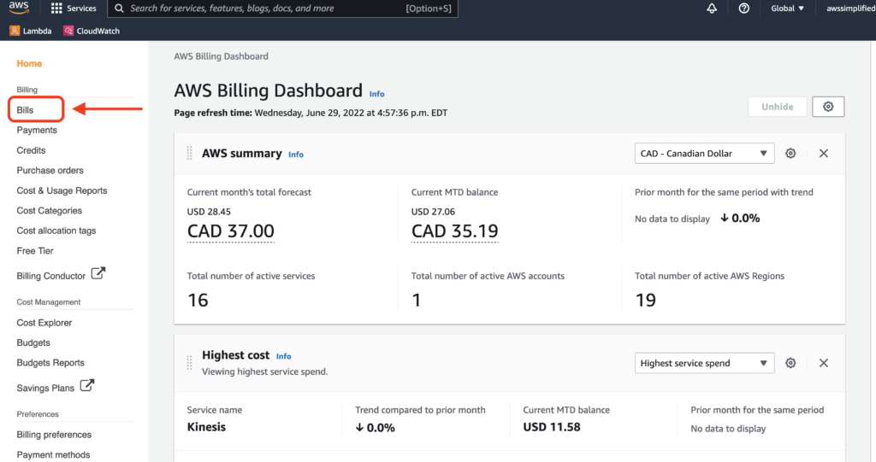The width and height of the screenshot is (876, 462).
Task: Grab the AWS summary widget drag handle
Action: tap(189, 154)
